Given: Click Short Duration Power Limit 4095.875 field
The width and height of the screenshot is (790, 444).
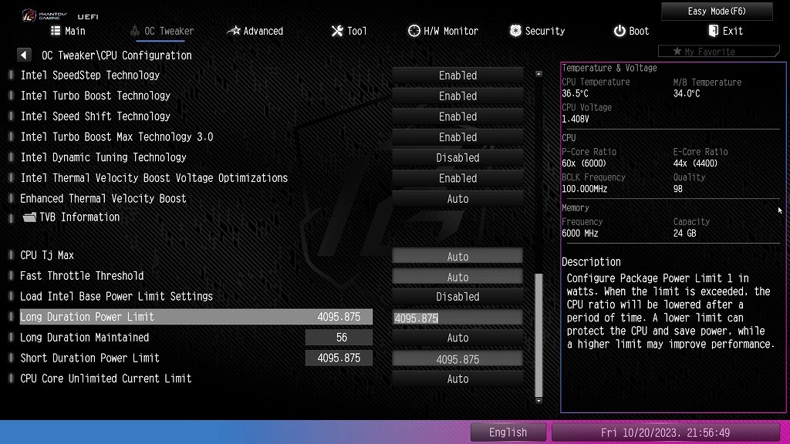Looking at the screenshot, I should (x=457, y=359).
